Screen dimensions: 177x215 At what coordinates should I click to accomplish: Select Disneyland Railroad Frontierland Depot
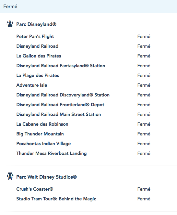tap(60, 105)
